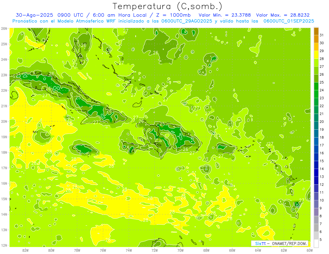Click the latitude label "12N"

(x=4, y=245)
